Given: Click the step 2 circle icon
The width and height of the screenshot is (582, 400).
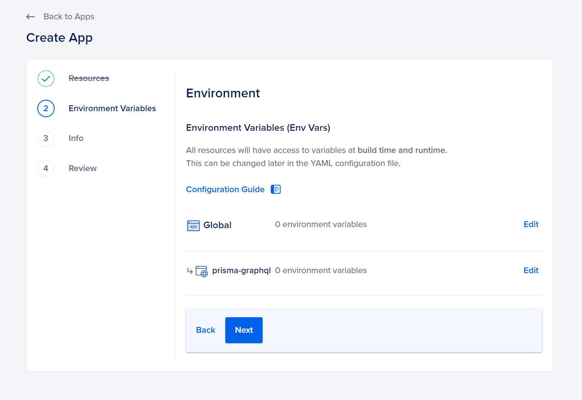Looking at the screenshot, I should 46,108.
